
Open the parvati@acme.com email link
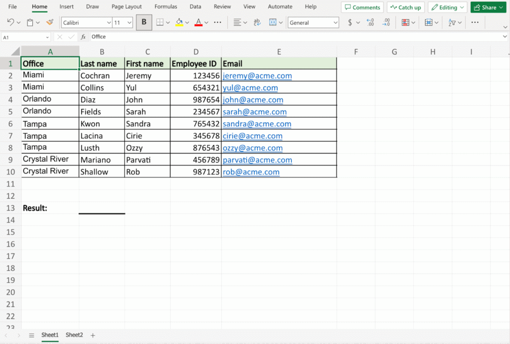(x=257, y=160)
